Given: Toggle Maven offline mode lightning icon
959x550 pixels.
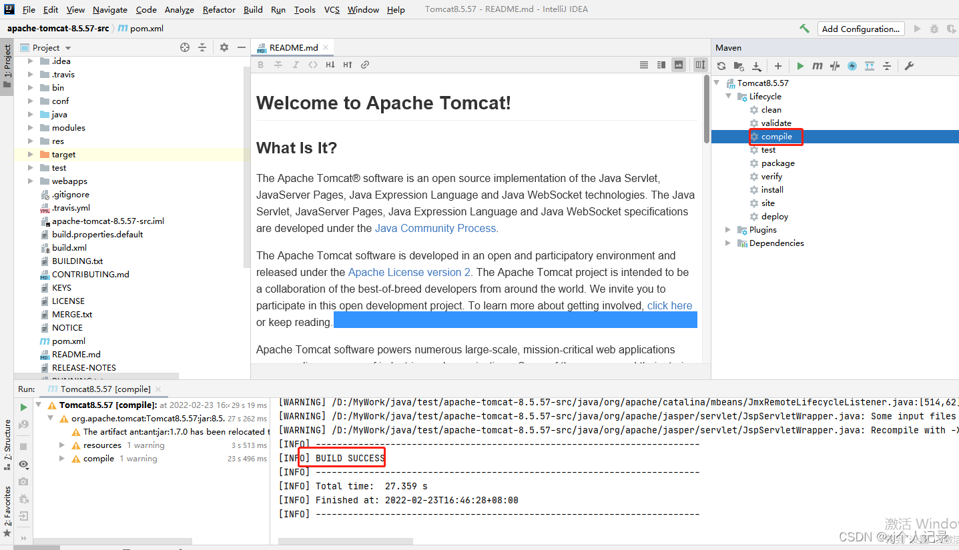Looking at the screenshot, I should (852, 66).
